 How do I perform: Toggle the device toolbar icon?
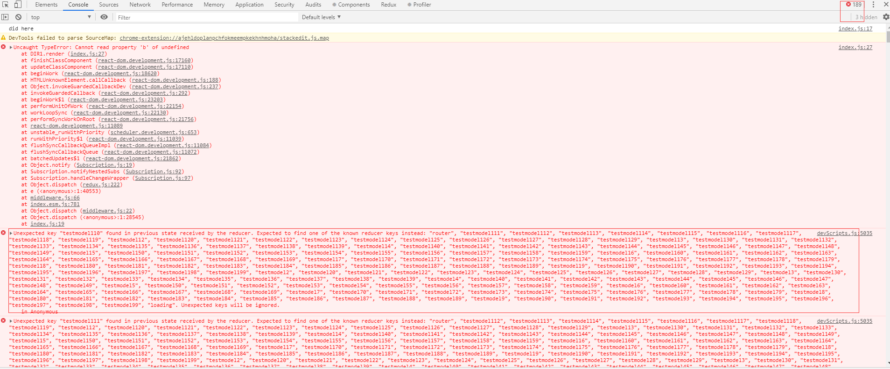pos(18,5)
